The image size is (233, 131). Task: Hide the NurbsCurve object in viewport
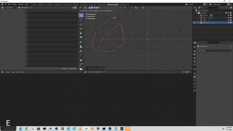click(x=228, y=23)
